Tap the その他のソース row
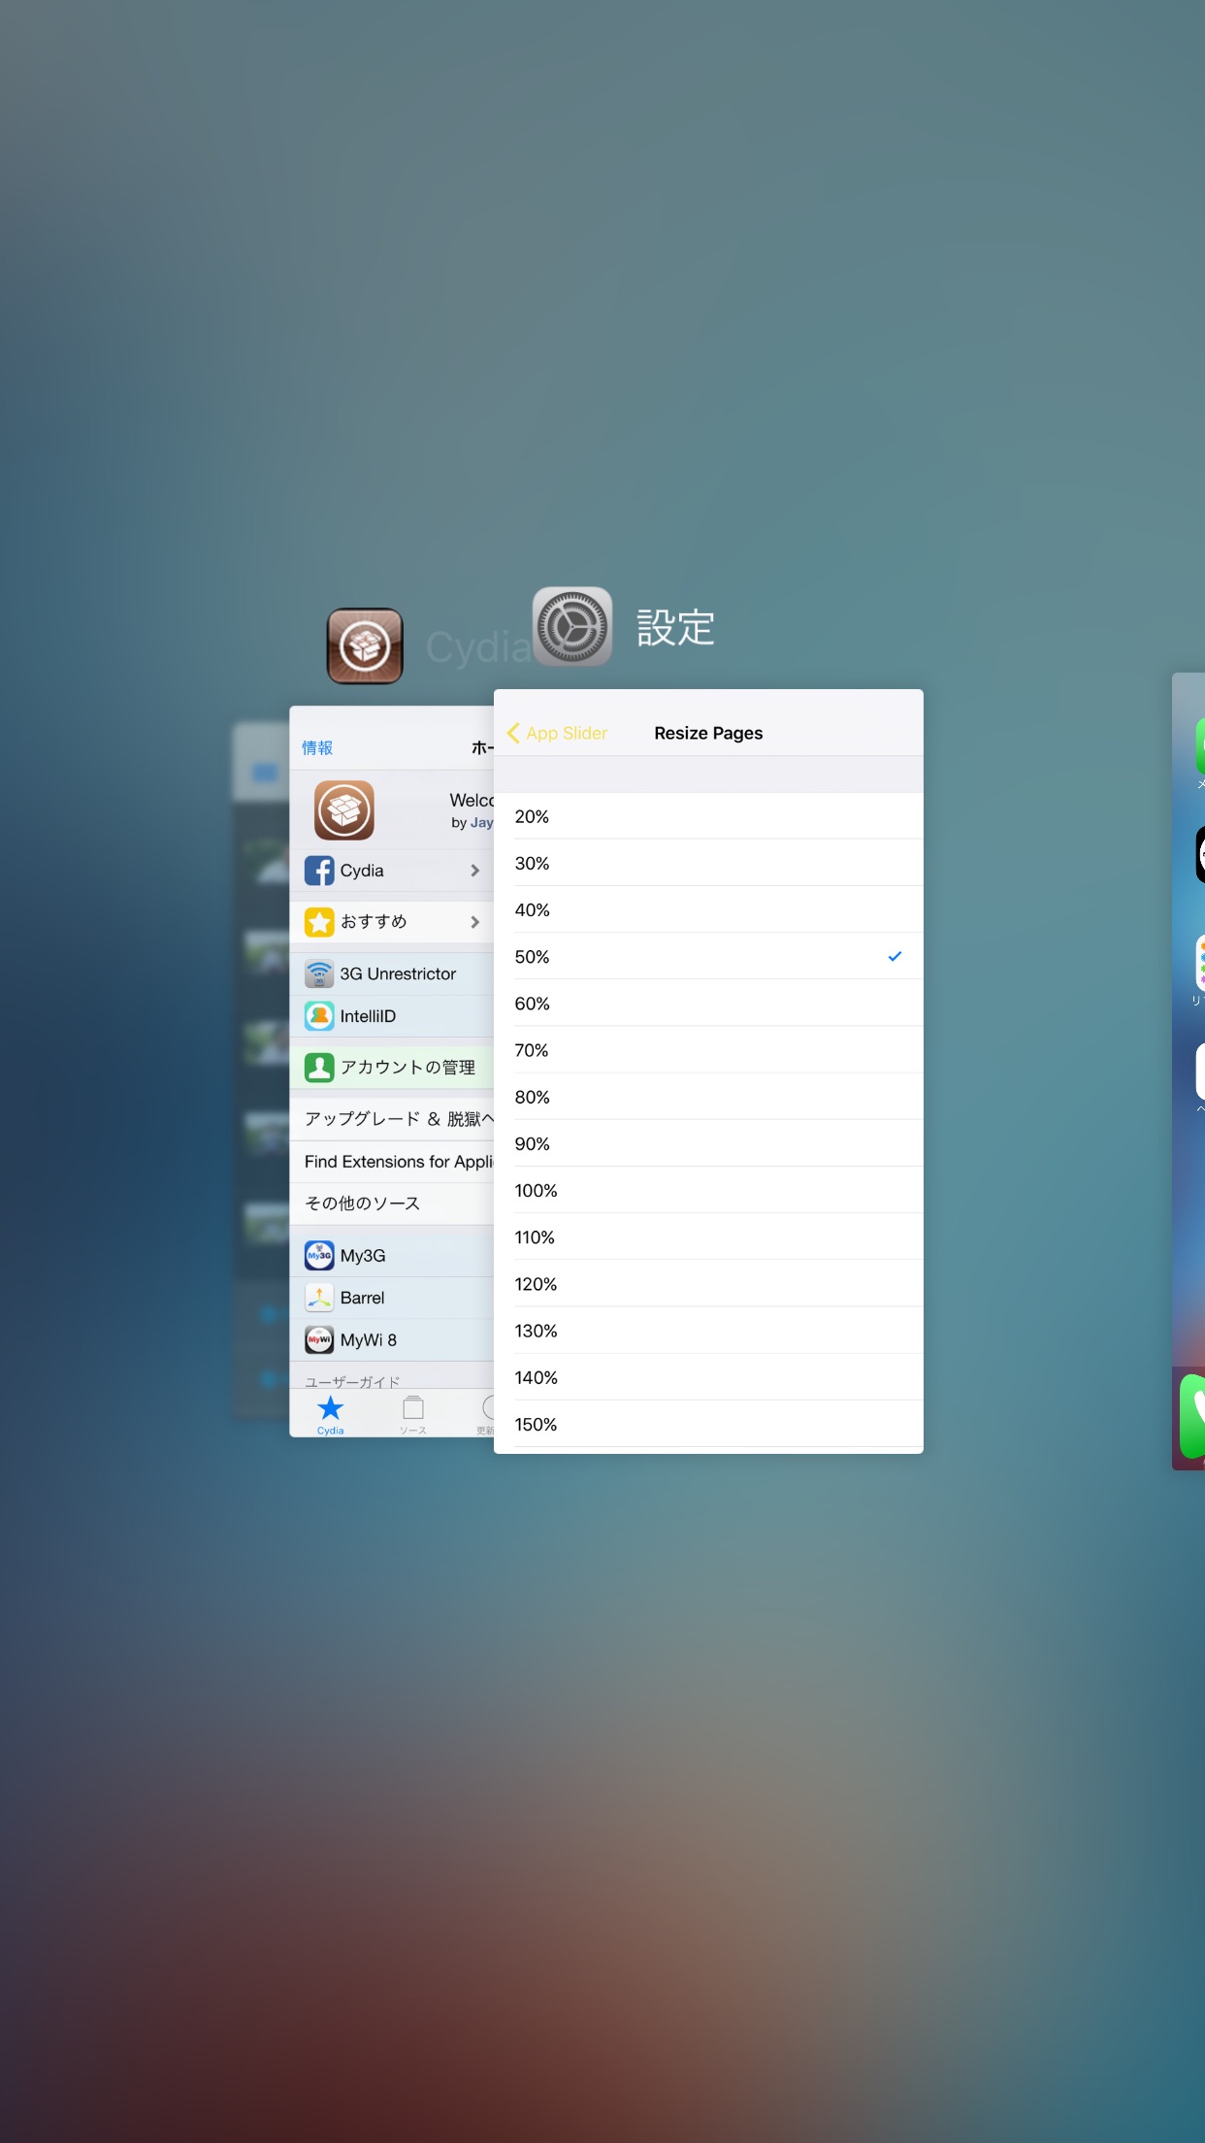Image resolution: width=1205 pixels, height=2143 pixels. point(392,1203)
